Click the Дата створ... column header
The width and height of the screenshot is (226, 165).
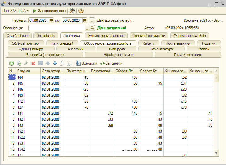click(x=53, y=71)
